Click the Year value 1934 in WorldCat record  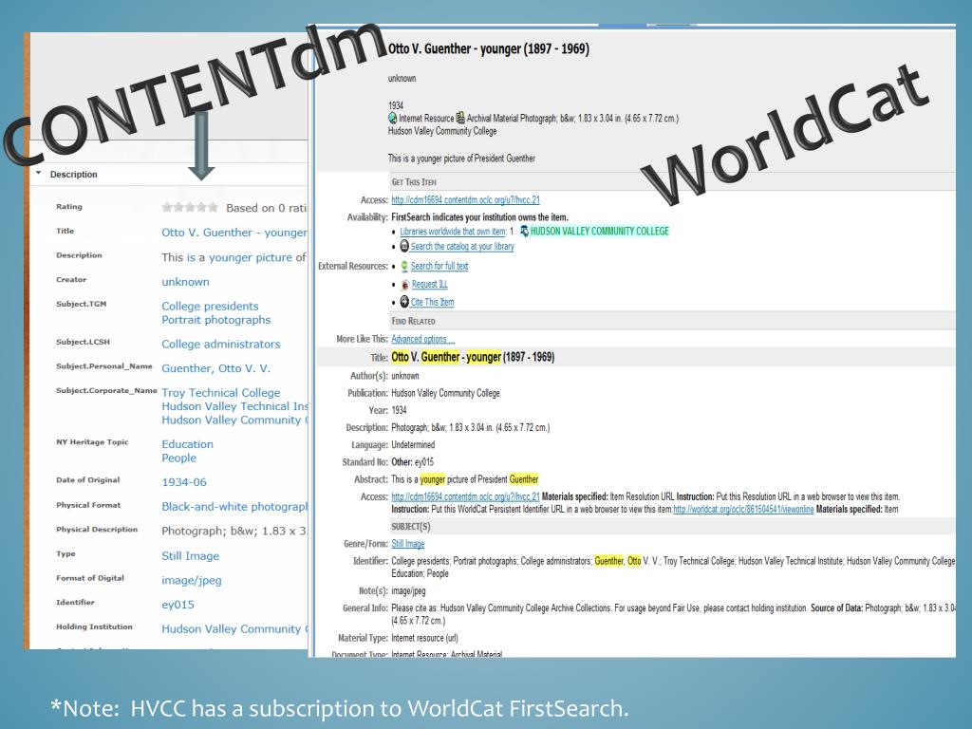400,410
